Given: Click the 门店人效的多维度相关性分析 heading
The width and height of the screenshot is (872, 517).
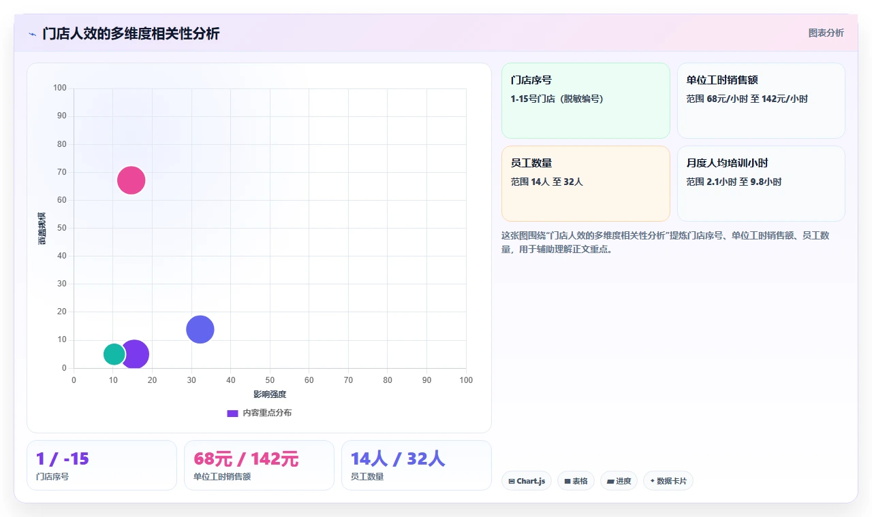Looking at the screenshot, I should (x=131, y=33).
